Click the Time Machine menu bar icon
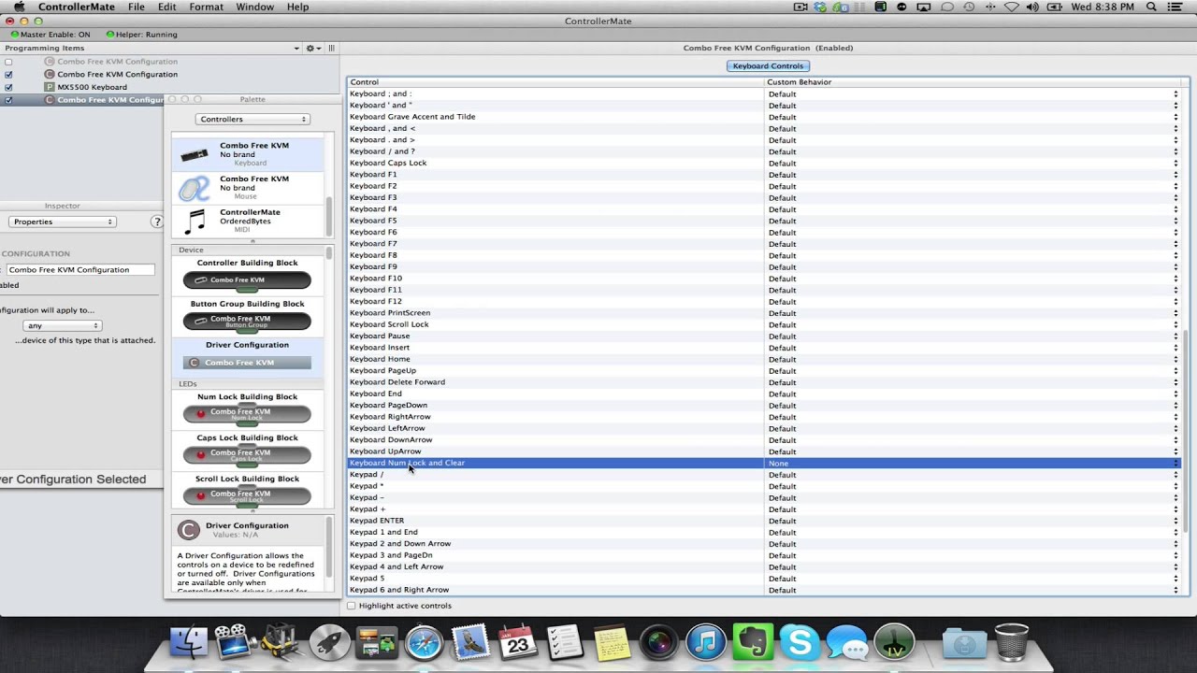The width and height of the screenshot is (1197, 673). pos(969,7)
